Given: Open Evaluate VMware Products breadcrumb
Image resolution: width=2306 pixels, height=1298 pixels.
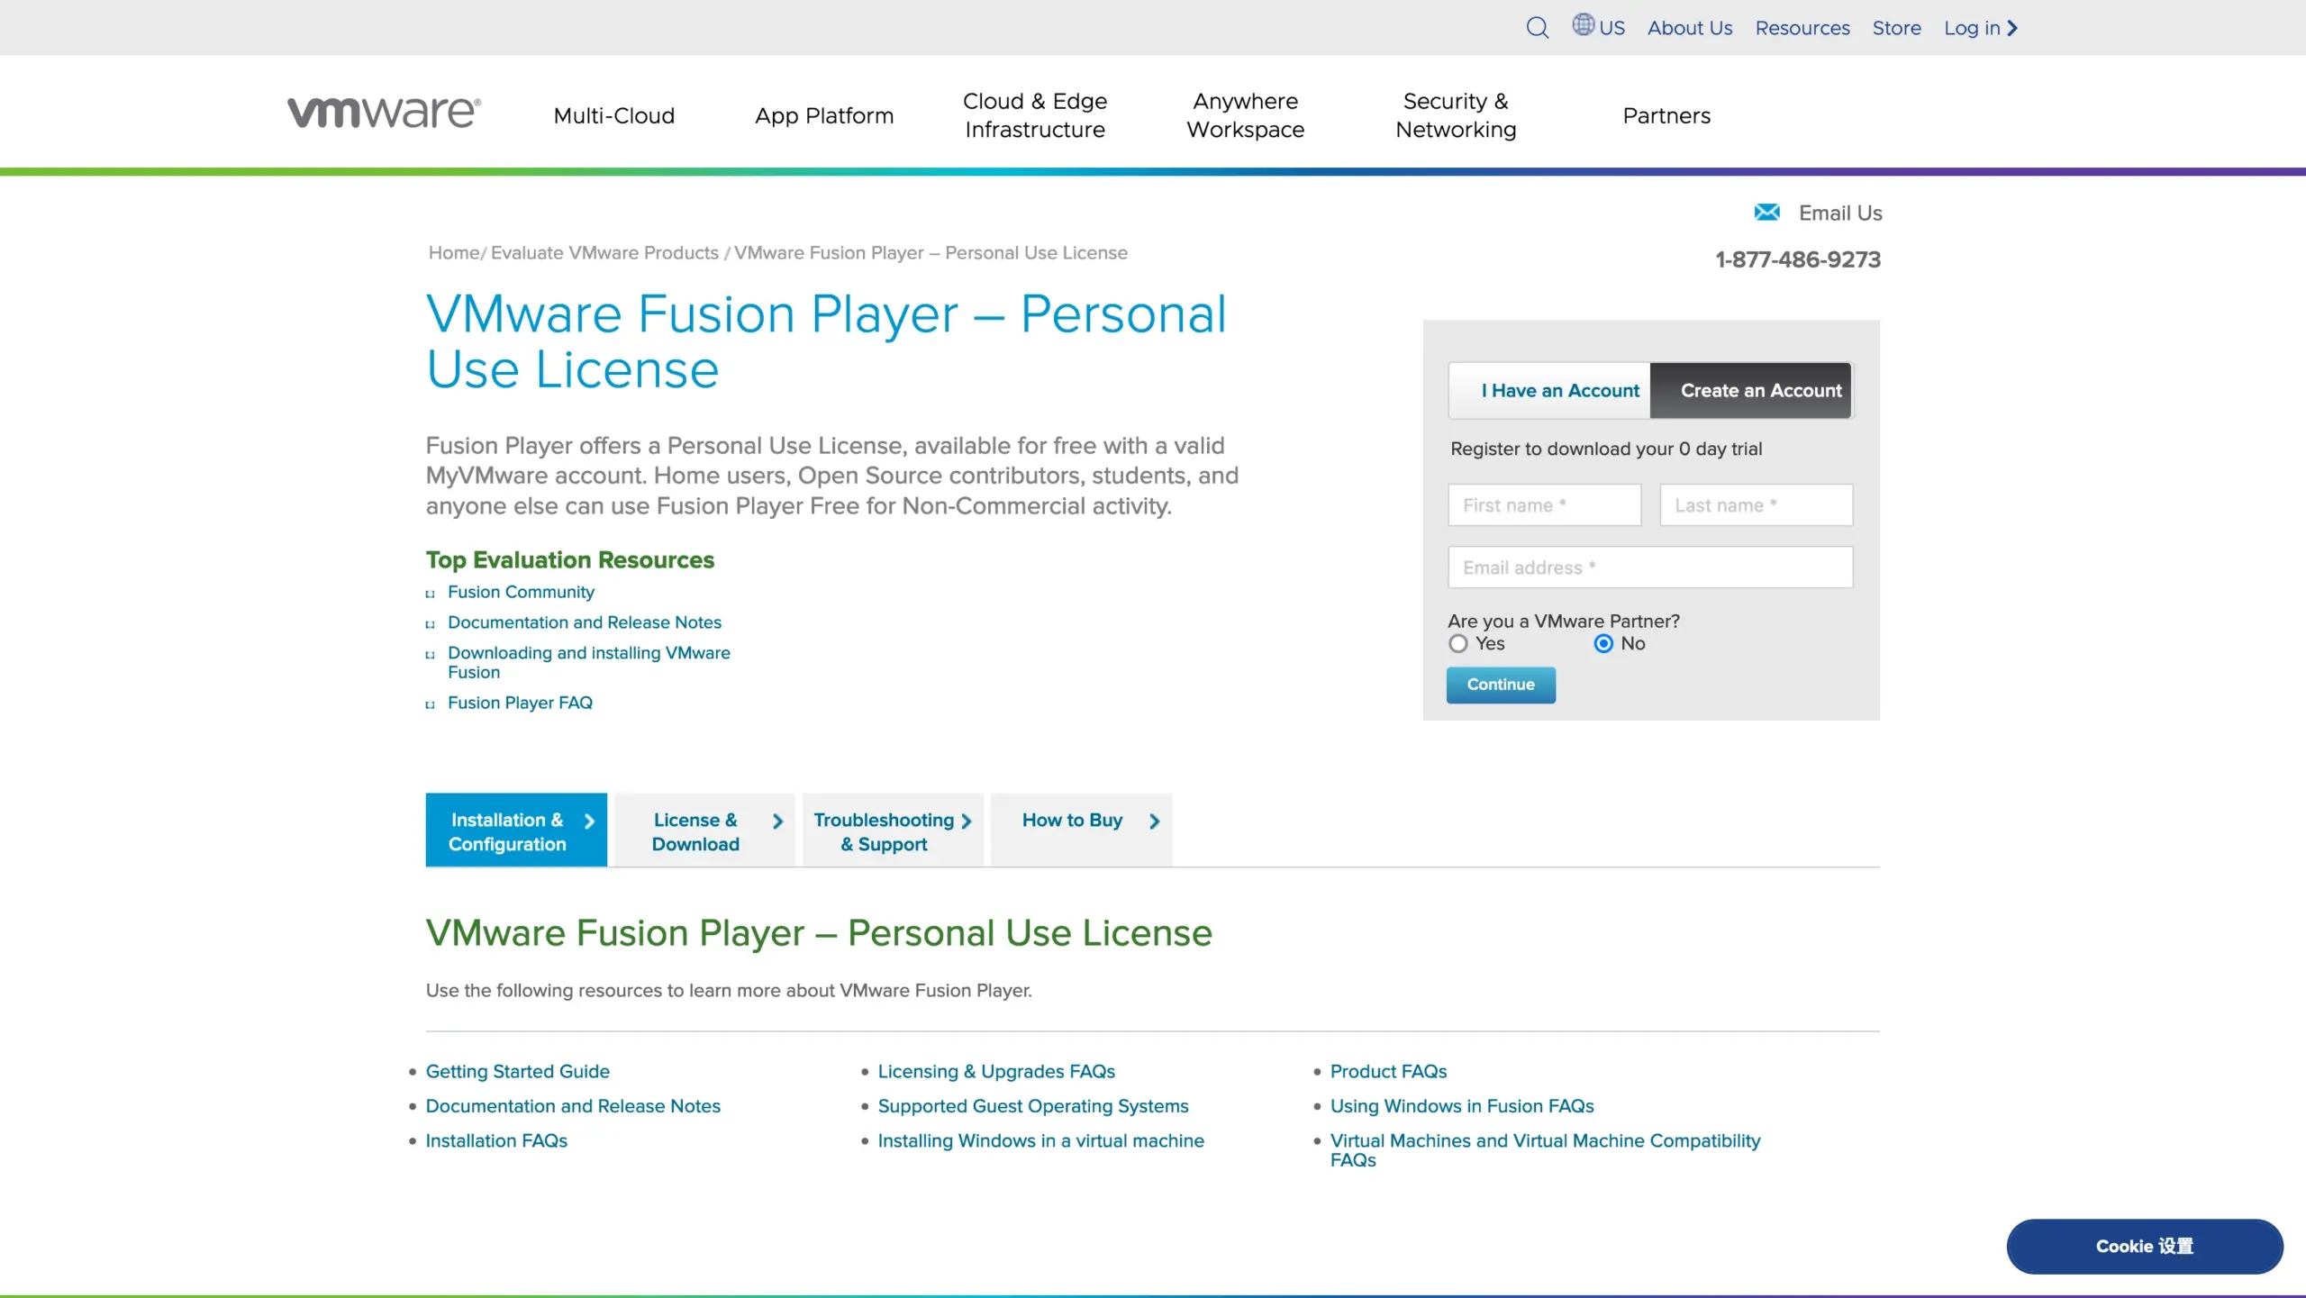Looking at the screenshot, I should click(604, 253).
